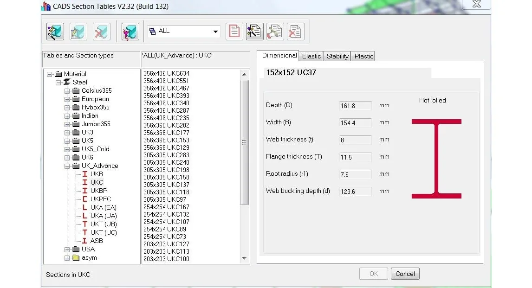Click the Depth (D) value field

click(x=355, y=106)
